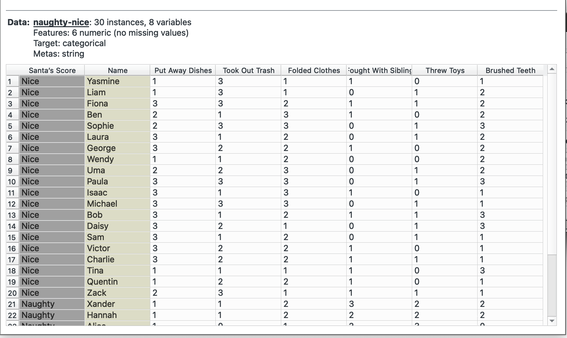Sort by Folded Clothes column header
The width and height of the screenshot is (567, 338).
(314, 70)
